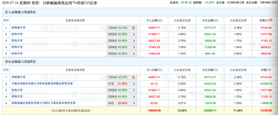
Task: Open 国泰海通证券湛江万豪世家证券营业部 link
Action: tap(44, 103)
